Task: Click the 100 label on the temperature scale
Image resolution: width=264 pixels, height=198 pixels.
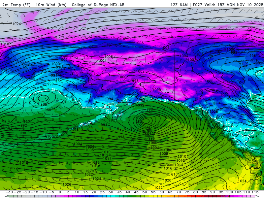Action: coord(229,192)
